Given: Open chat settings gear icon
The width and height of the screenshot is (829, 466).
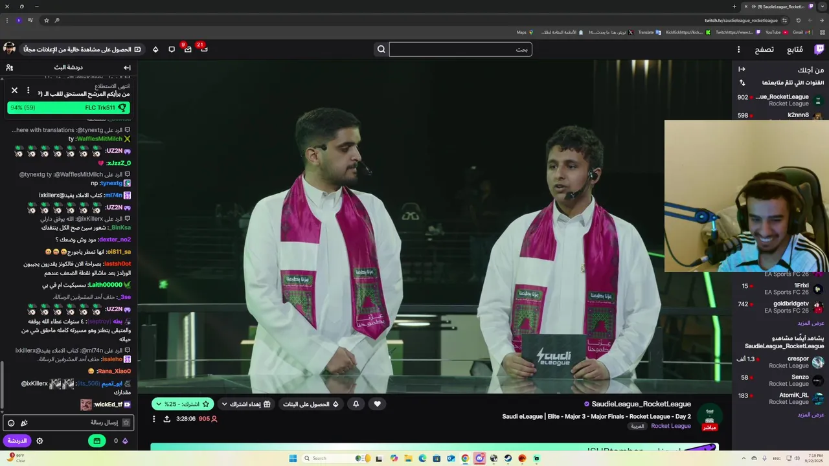Looking at the screenshot, I should pyautogui.click(x=40, y=441).
